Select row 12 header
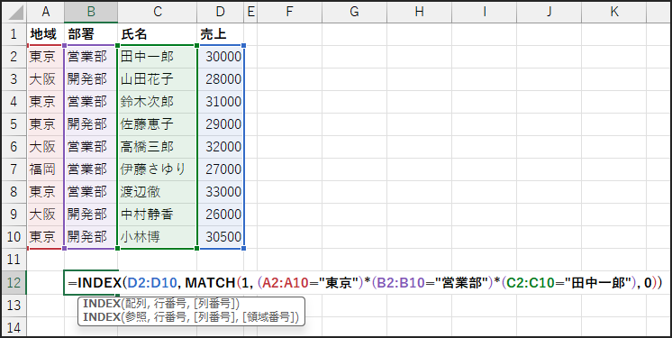The width and height of the screenshot is (672, 338). [x=14, y=283]
